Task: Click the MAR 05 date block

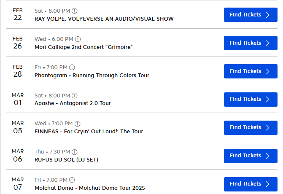Action: pyautogui.click(x=18, y=127)
